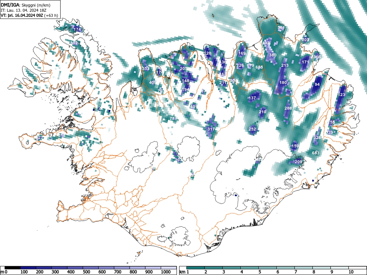Click the visibility value 288 on the map

click(288, 108)
